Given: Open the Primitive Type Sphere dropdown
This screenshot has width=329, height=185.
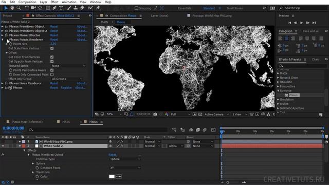Looking at the screenshot, I should (125, 159).
